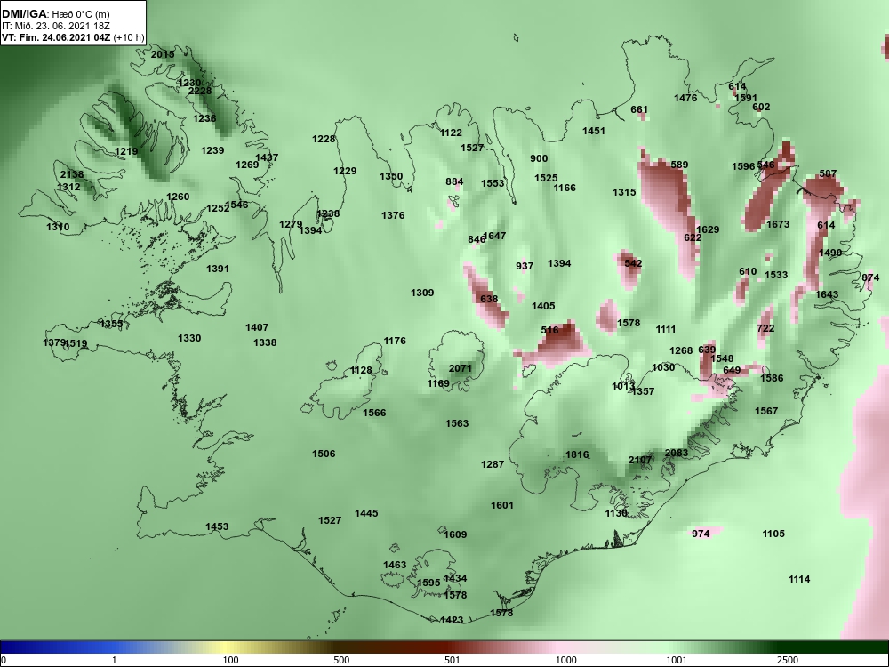Click the '1122' height label
The height and width of the screenshot is (667, 889).
click(x=452, y=133)
